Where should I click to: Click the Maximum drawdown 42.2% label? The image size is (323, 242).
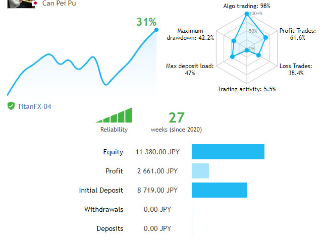pyautogui.click(x=190, y=34)
